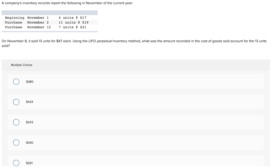
Task: Click the inventory records table header
Action: [49, 12]
